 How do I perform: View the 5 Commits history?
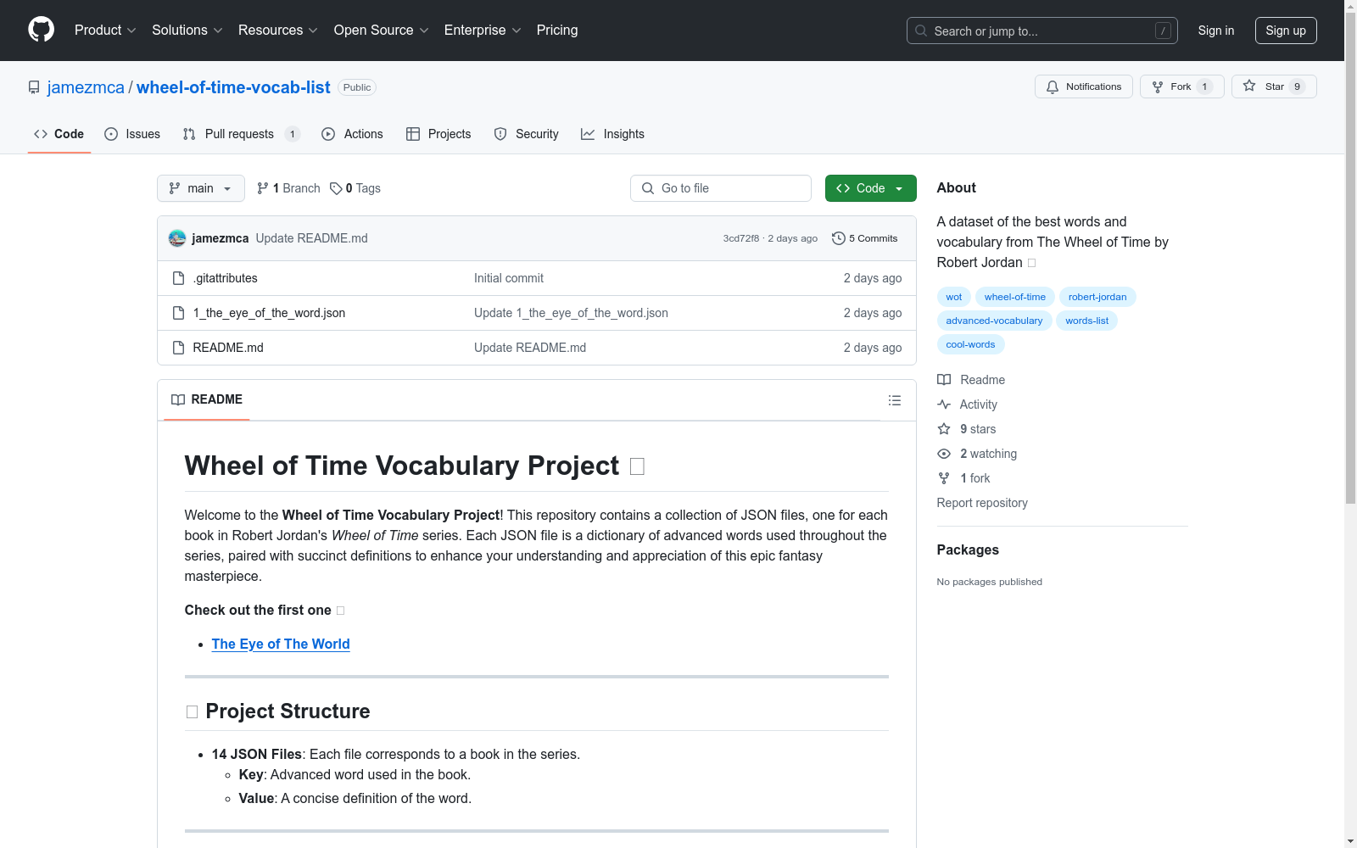865,238
